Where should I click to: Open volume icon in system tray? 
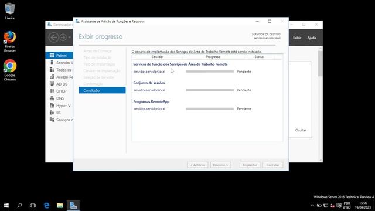[x=332, y=206]
